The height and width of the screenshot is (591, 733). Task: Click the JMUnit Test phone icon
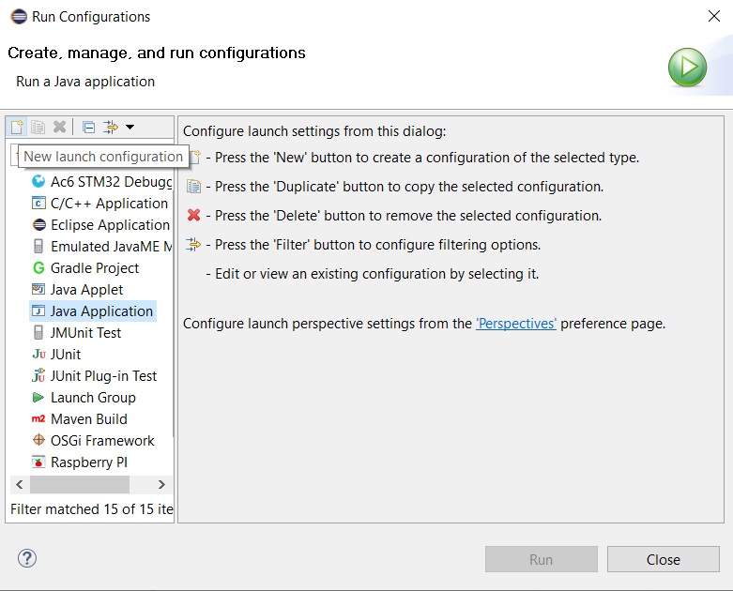click(x=38, y=333)
